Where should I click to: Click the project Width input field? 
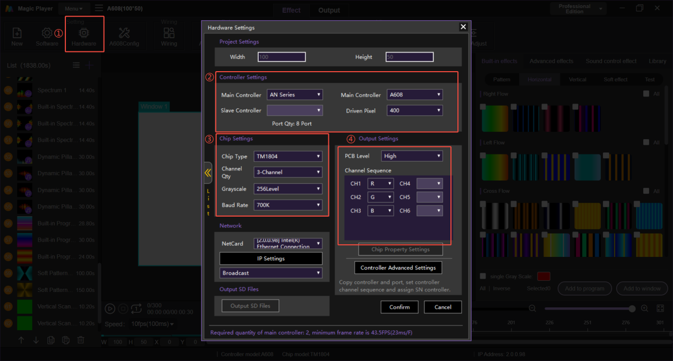[x=282, y=57]
